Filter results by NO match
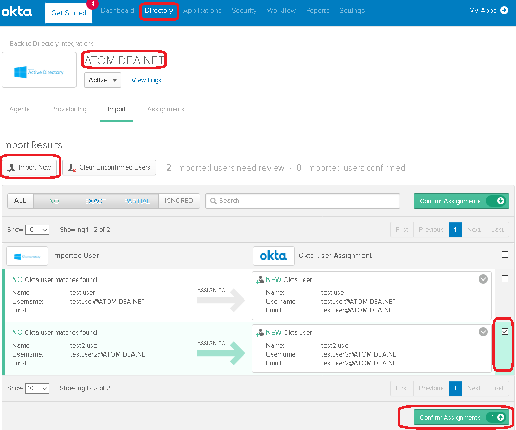 click(x=54, y=201)
